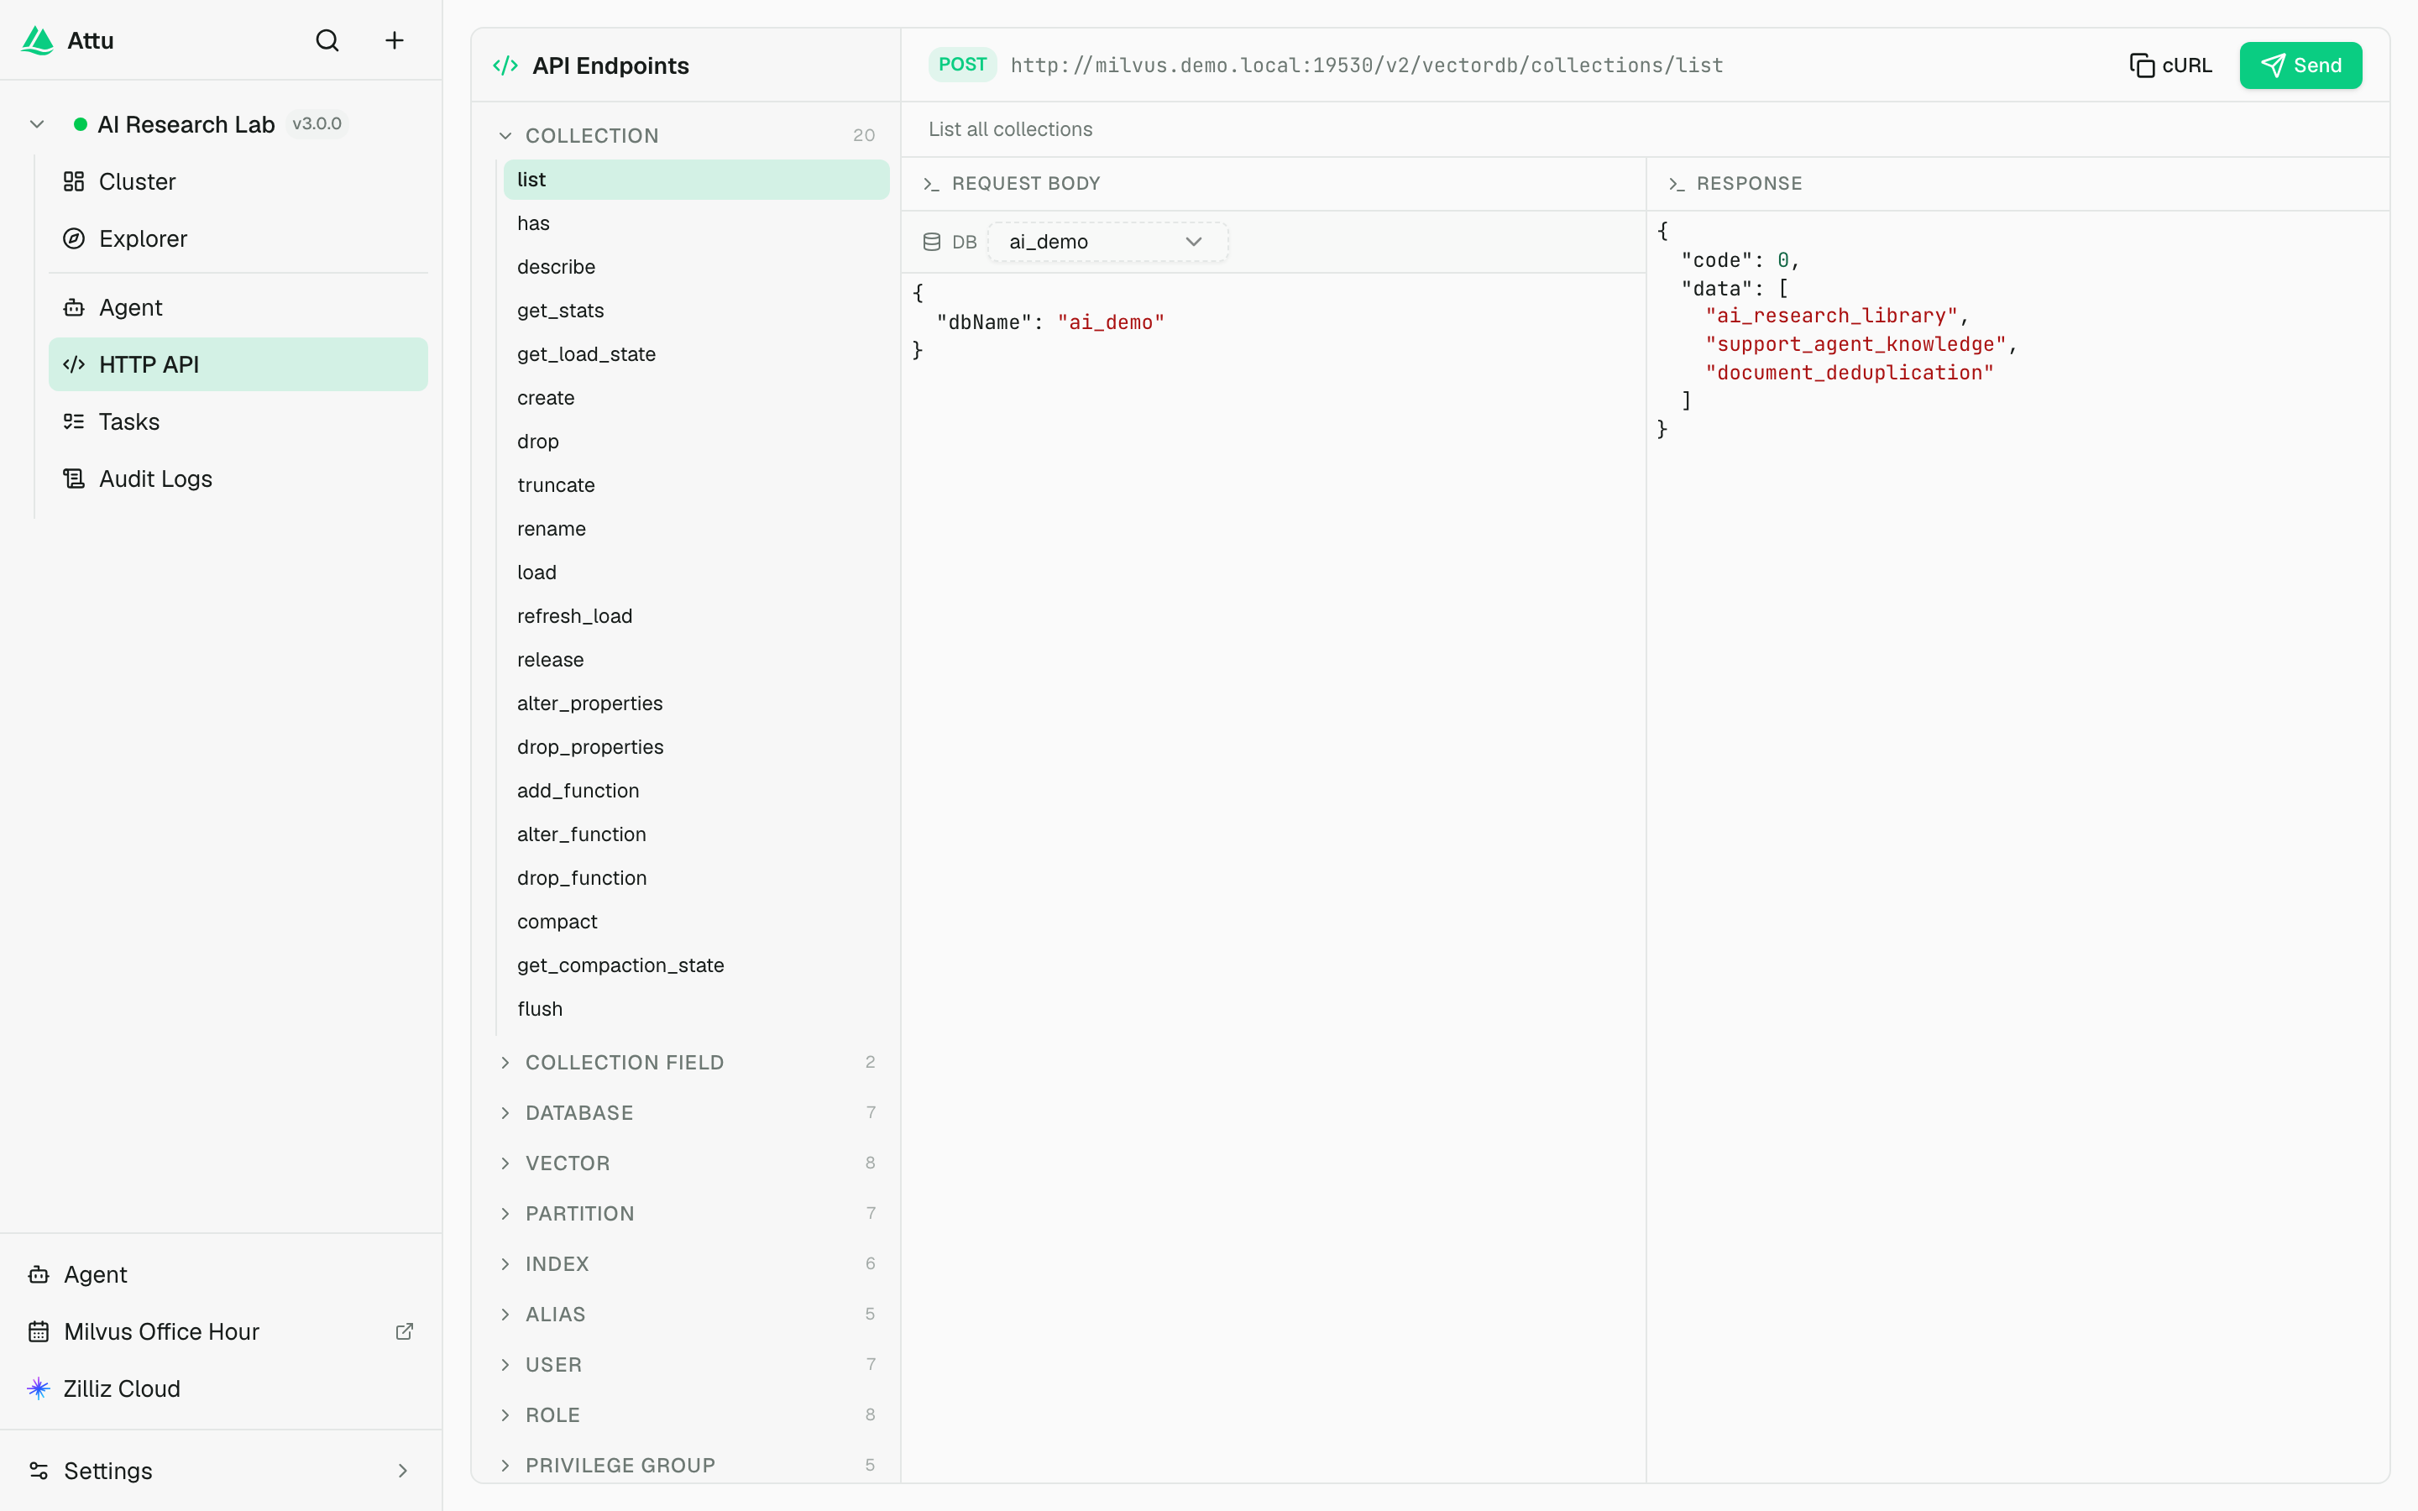Image resolution: width=2418 pixels, height=1511 pixels.
Task: Open Milvus Office Hour external link icon
Action: [405, 1331]
